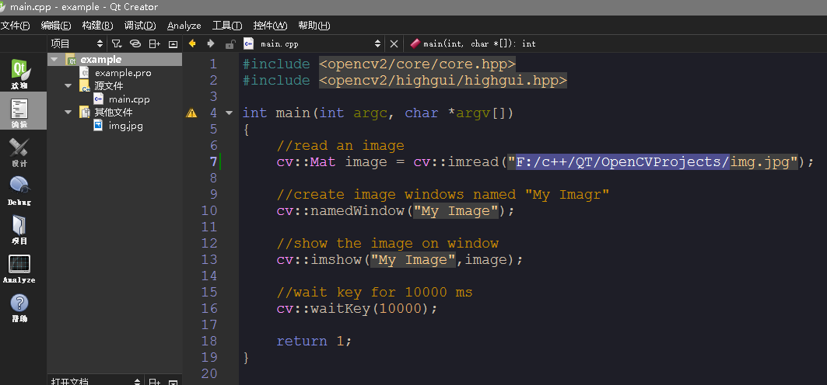Click the imread image path string
Screen dimensions: 827x385
click(x=653, y=162)
